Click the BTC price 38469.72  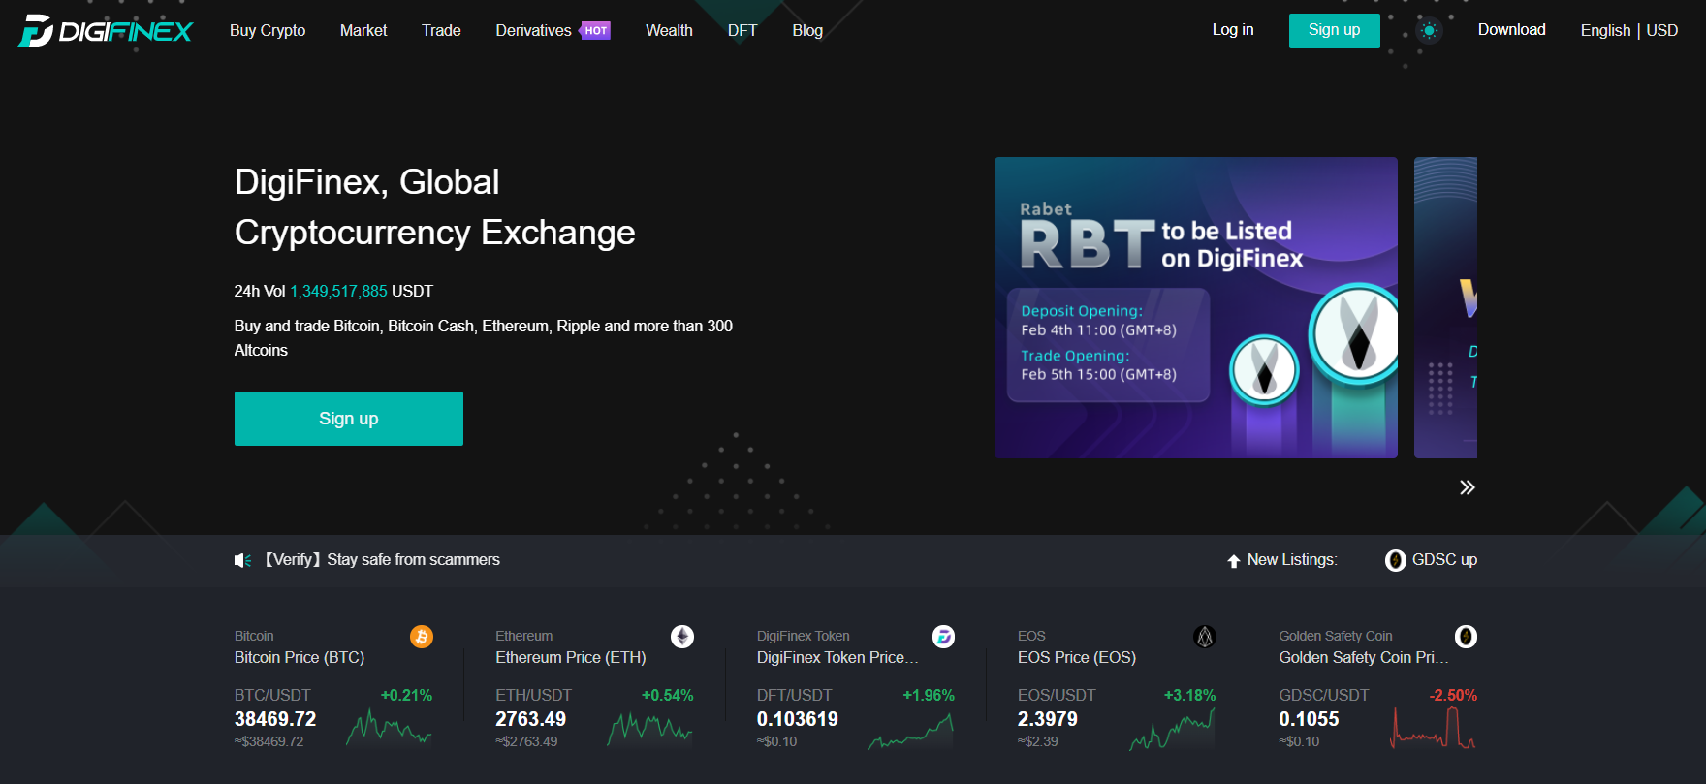click(x=275, y=719)
